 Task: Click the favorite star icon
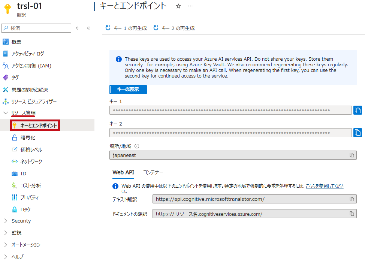click(x=178, y=6)
